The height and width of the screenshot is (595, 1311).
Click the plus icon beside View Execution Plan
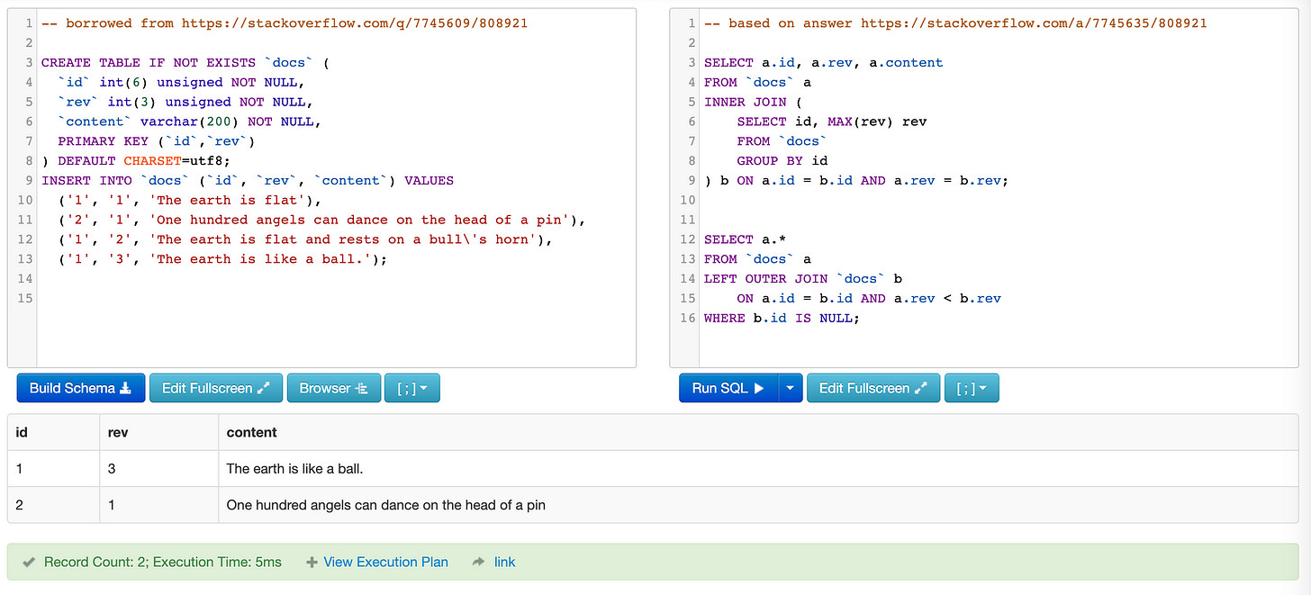(x=311, y=561)
